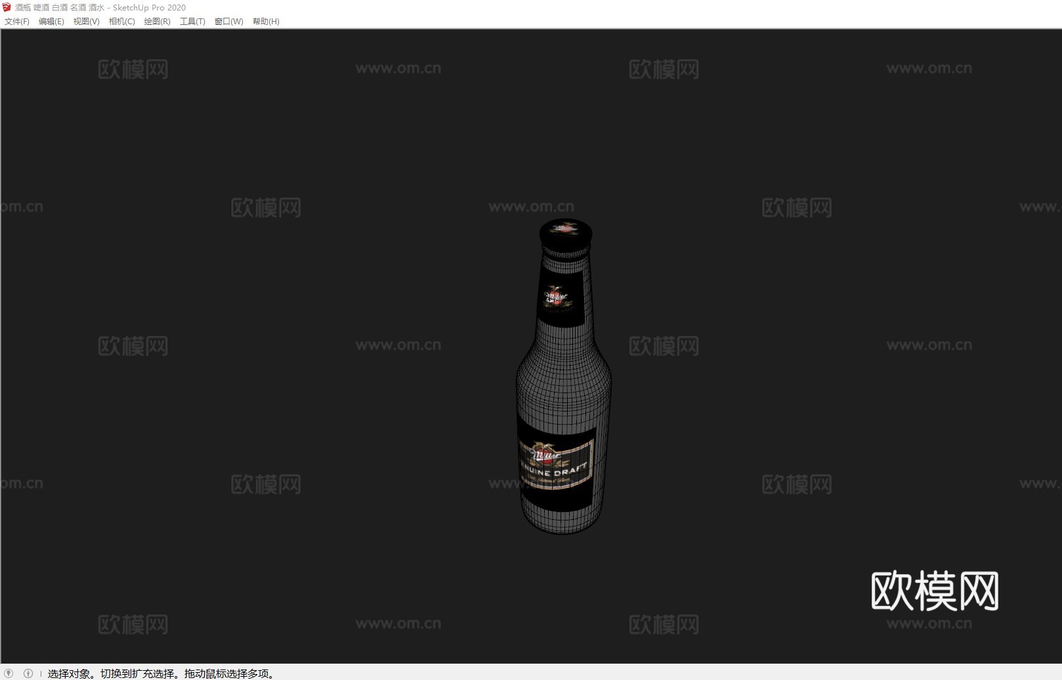Click the Genuine Draft label on bottle
Screen dimensions: 1062x680
pyautogui.click(x=557, y=464)
